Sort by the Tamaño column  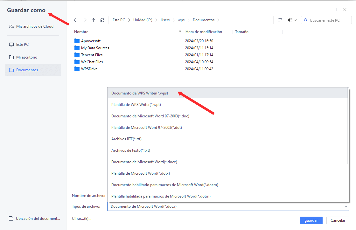coord(241,32)
